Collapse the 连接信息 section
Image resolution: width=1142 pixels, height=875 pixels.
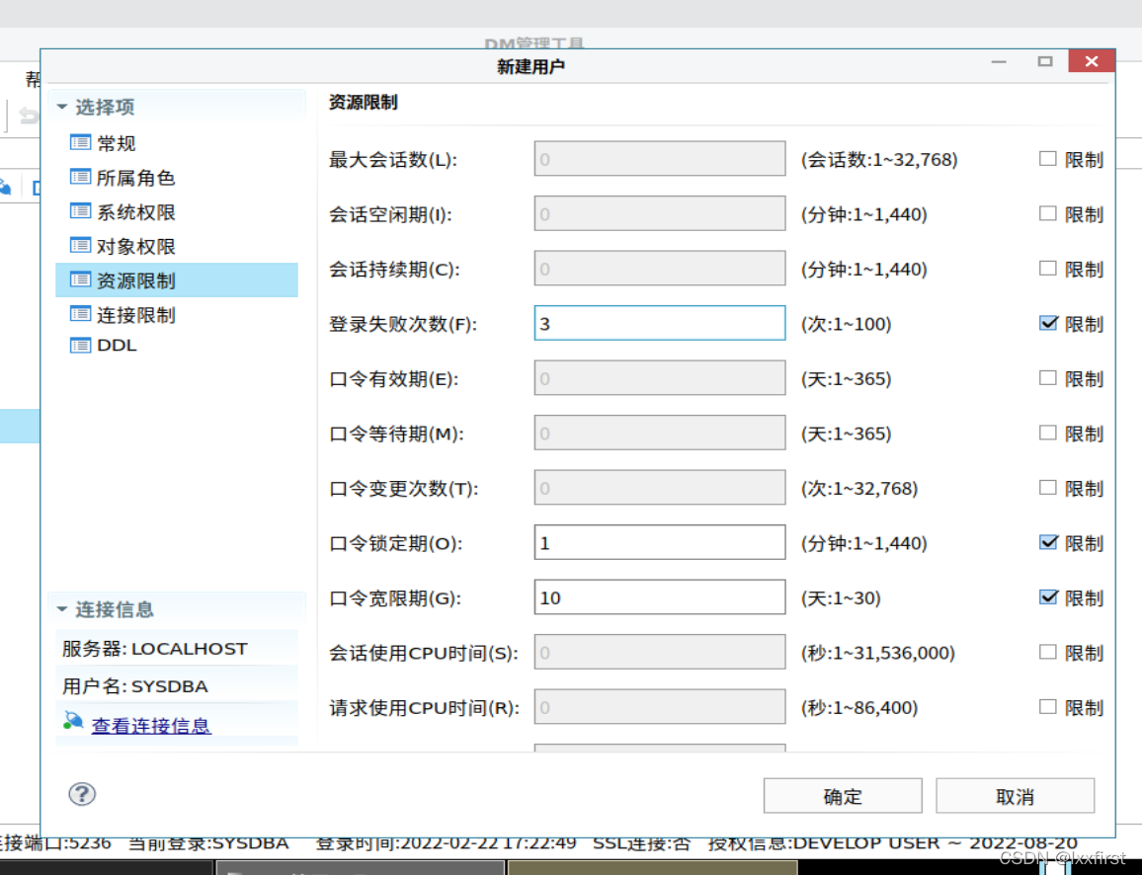point(62,609)
